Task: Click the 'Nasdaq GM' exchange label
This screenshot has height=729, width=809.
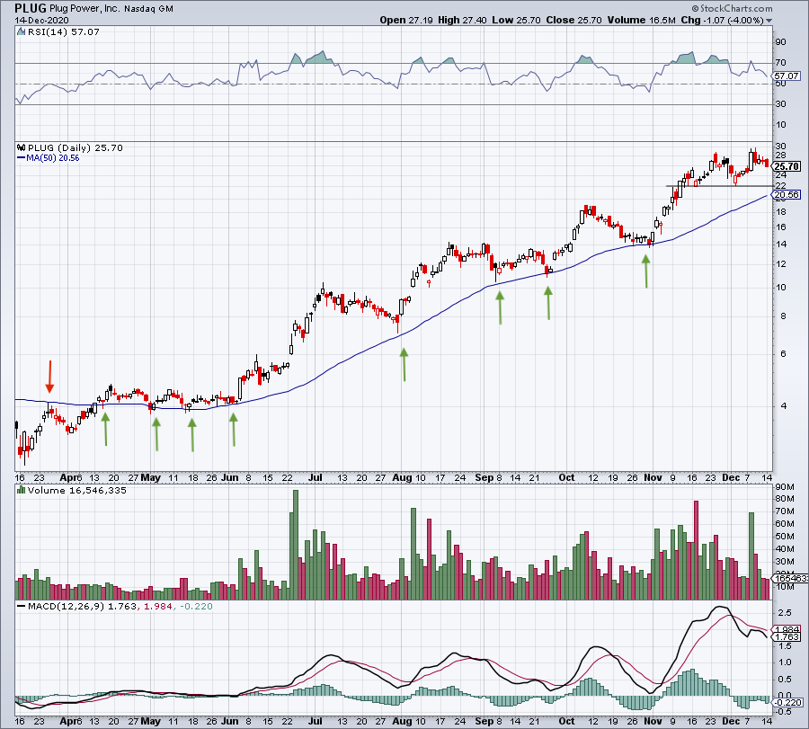Action: pos(148,9)
